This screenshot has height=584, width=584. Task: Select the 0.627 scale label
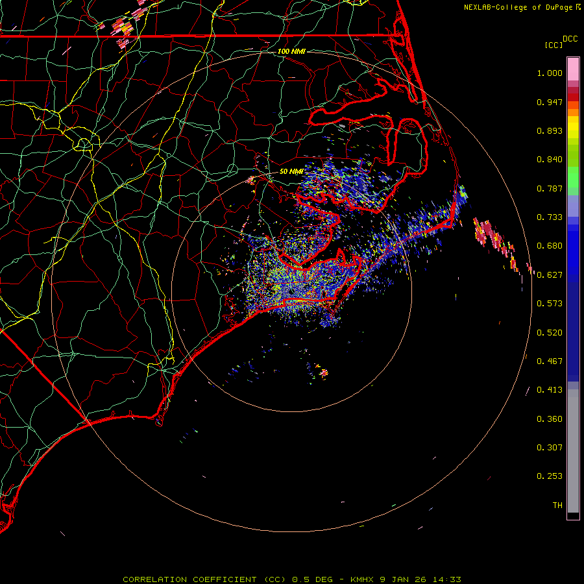point(549,274)
